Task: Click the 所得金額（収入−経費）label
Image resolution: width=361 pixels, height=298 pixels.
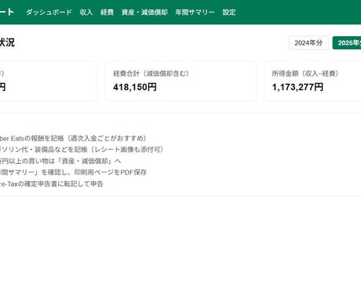Action: pos(305,74)
